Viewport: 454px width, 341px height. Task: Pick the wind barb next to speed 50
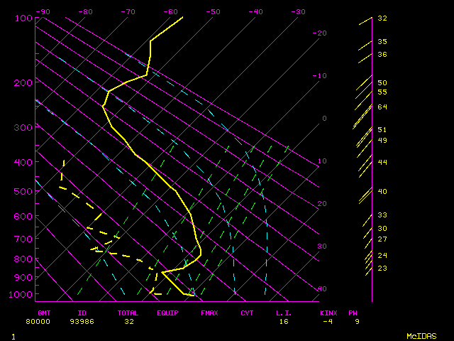364,83
